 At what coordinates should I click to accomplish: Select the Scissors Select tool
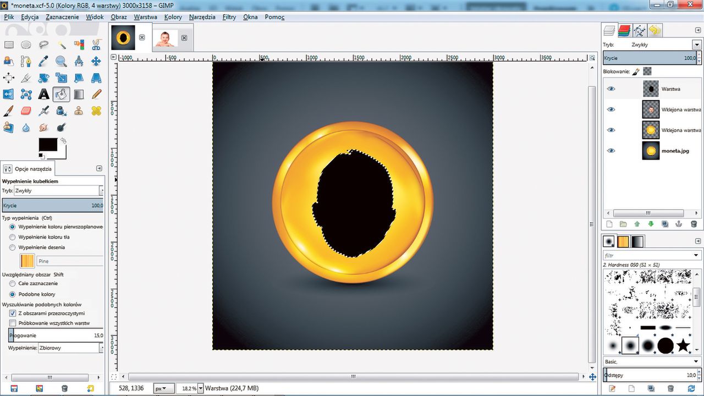[96, 45]
